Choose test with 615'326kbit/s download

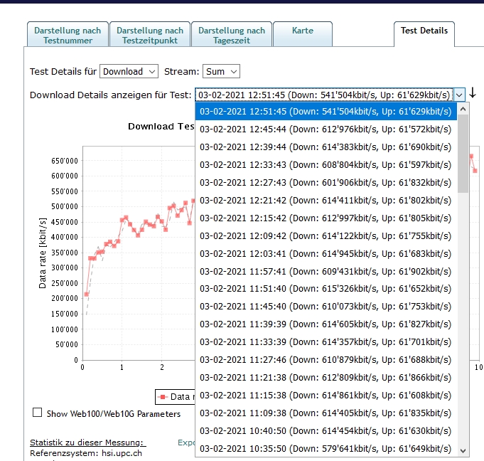325,288
